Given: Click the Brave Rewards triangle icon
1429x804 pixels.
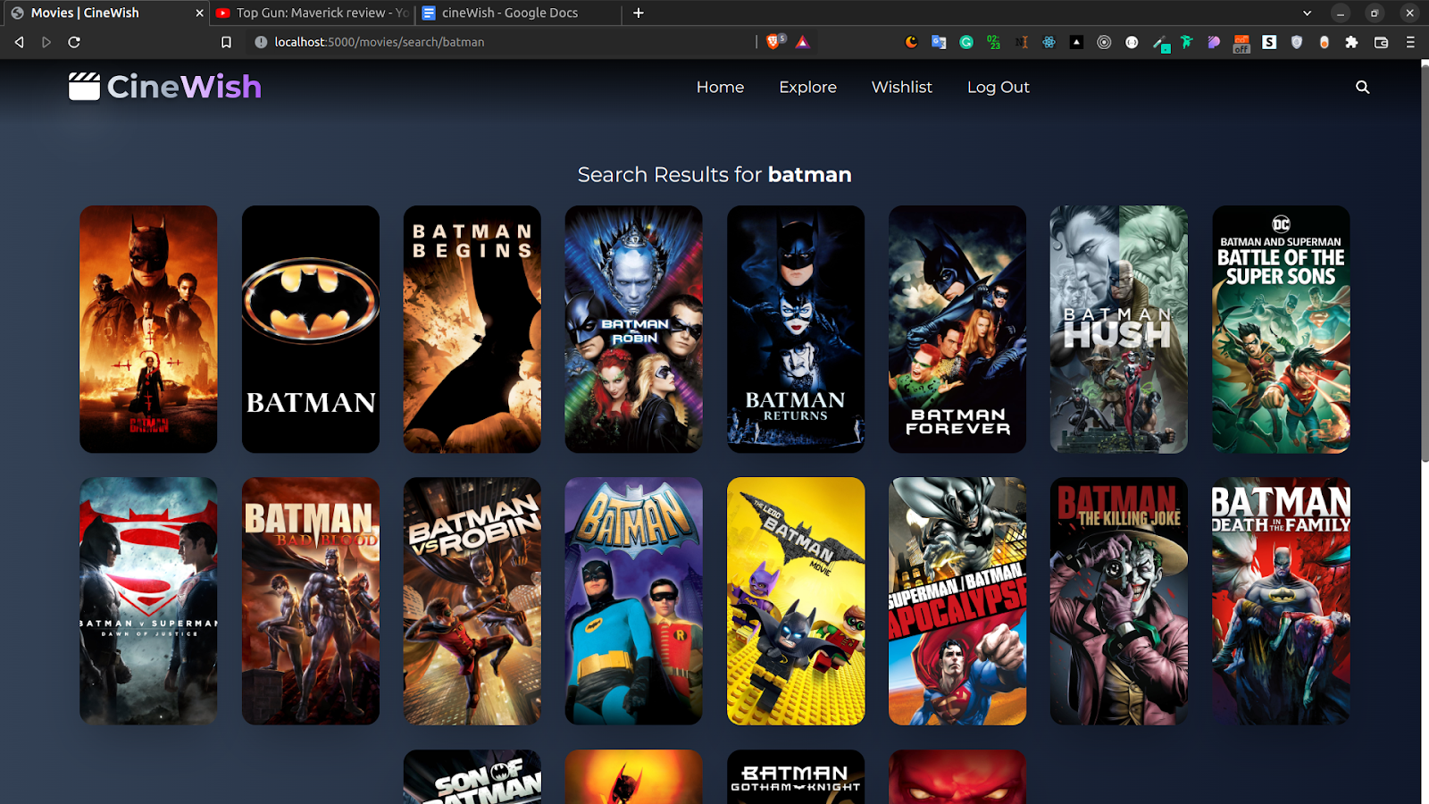Looking at the screenshot, I should coord(802,42).
